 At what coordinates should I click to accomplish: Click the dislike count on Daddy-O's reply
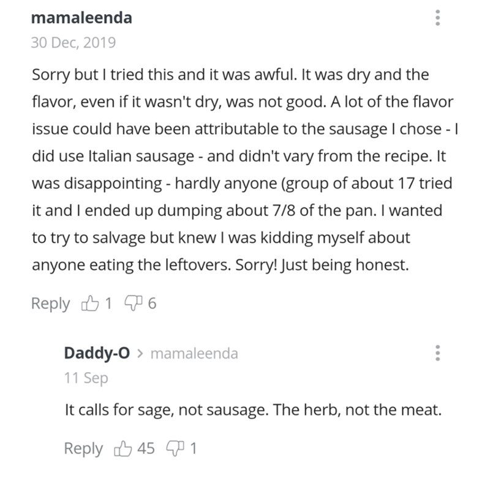click(x=193, y=449)
